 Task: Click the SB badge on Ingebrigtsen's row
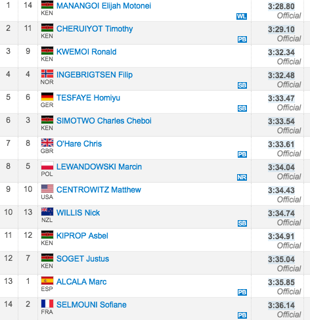coord(242,85)
